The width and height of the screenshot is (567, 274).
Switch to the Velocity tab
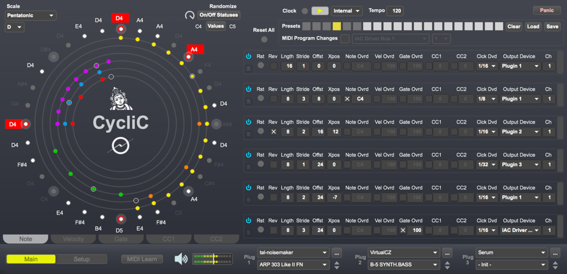pyautogui.click(x=73, y=239)
